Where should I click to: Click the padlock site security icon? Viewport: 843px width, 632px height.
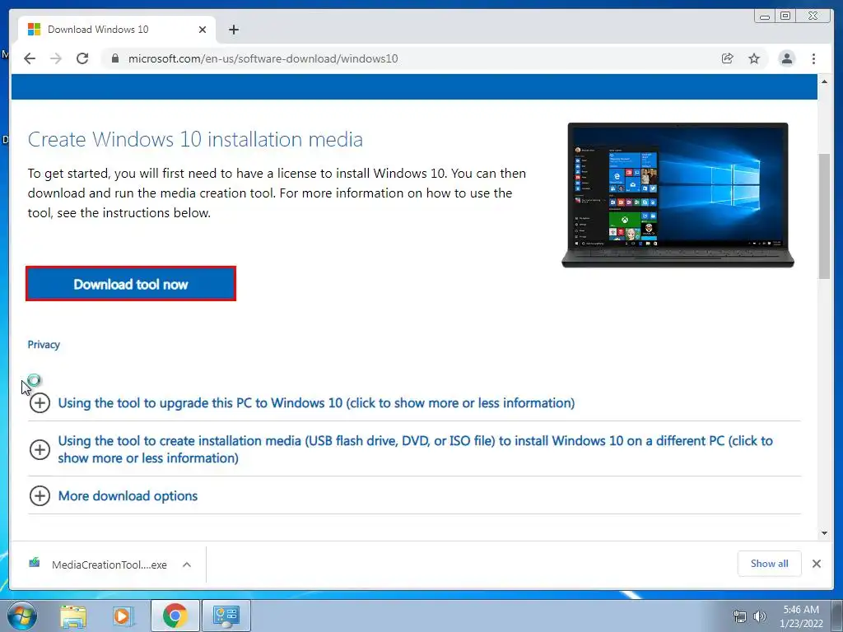(115, 58)
